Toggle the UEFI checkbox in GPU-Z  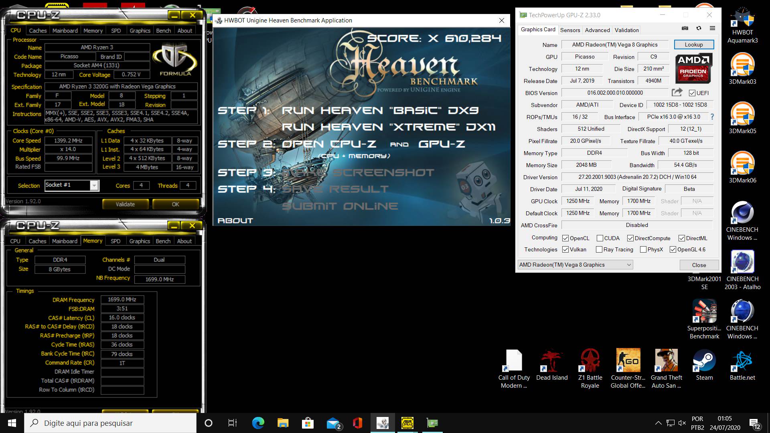pos(692,93)
